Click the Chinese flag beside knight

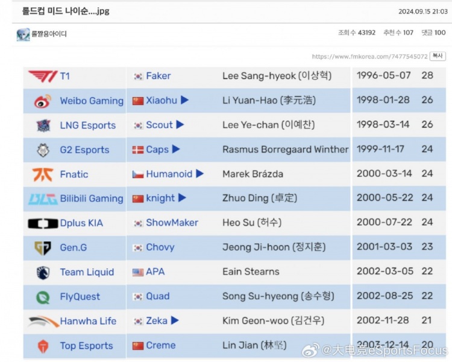(138, 198)
